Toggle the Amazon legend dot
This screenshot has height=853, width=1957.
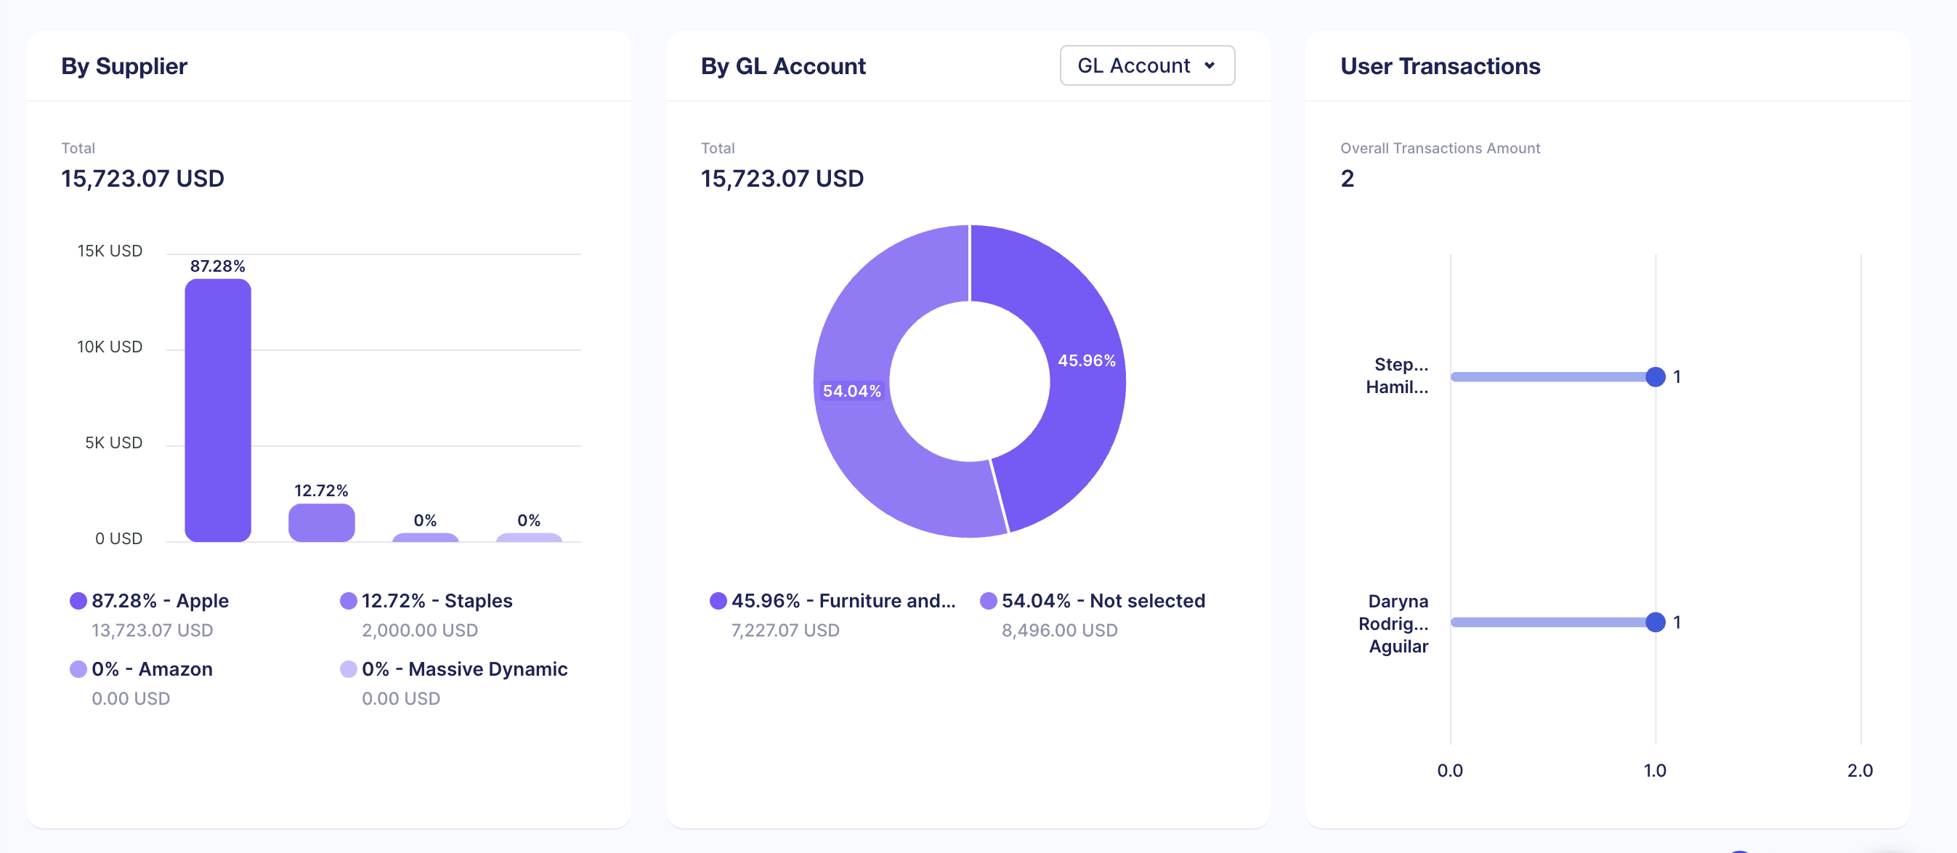[x=78, y=669]
